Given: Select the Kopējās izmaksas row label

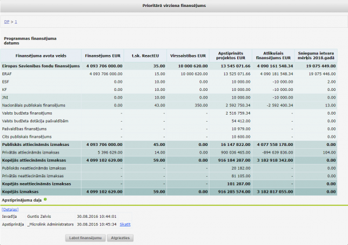Looking at the screenshot, I should coord(20,191).
